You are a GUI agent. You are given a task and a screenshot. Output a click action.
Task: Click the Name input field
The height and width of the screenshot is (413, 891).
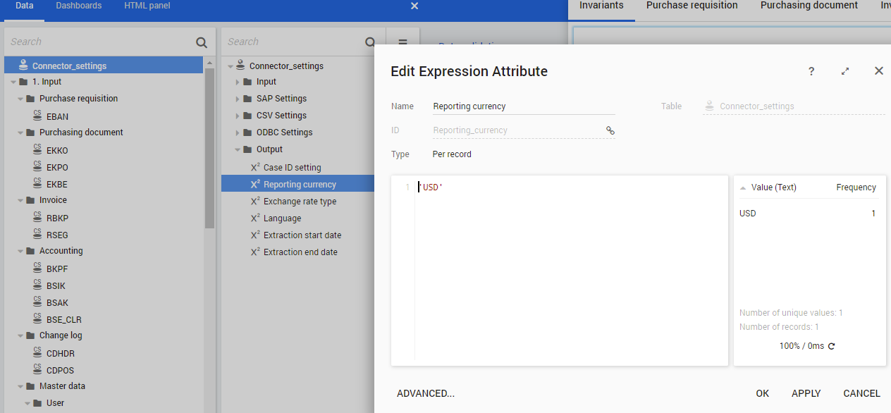523,106
